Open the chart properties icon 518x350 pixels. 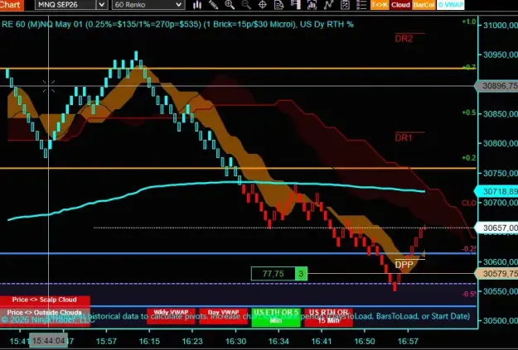345,5
